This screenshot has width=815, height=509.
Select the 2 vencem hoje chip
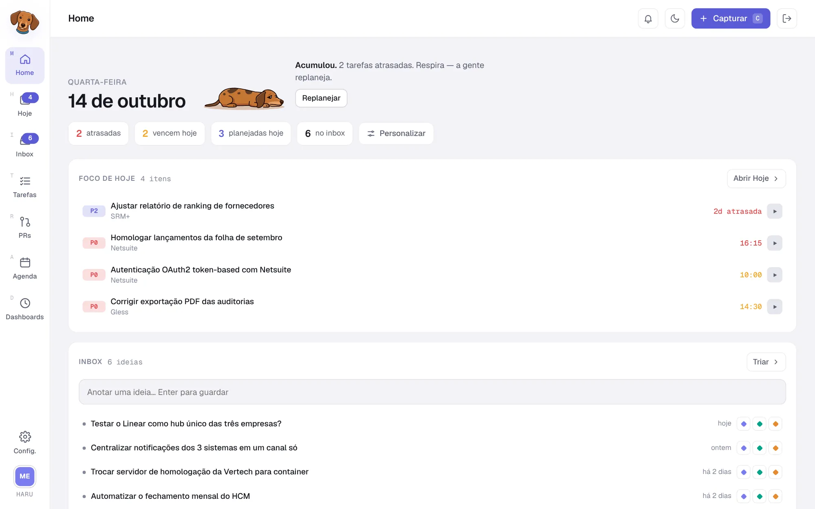pyautogui.click(x=170, y=134)
